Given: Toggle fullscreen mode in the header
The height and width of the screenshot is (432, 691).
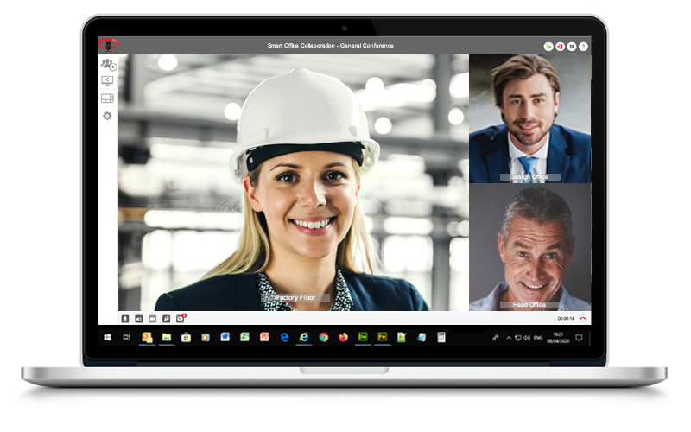Looking at the screenshot, I should click(x=571, y=46).
